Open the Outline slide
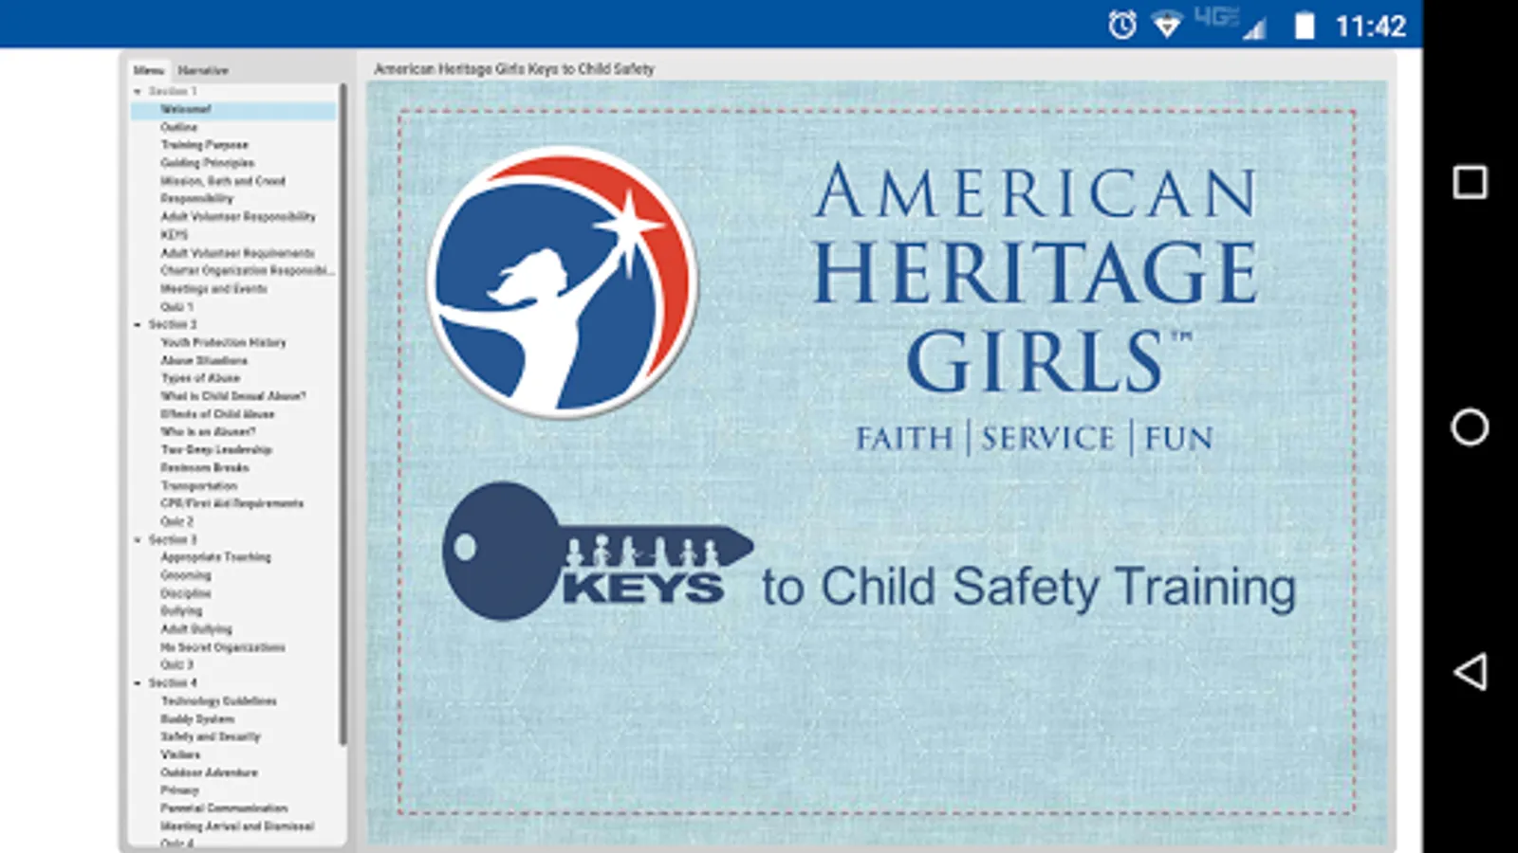The width and height of the screenshot is (1518, 853). [179, 127]
